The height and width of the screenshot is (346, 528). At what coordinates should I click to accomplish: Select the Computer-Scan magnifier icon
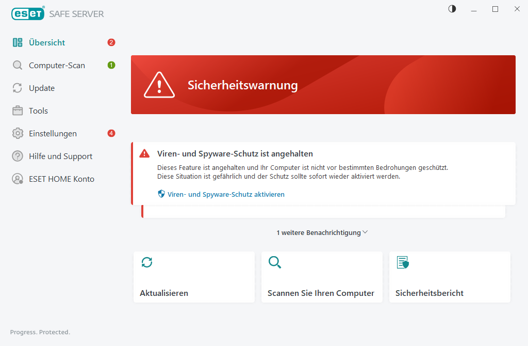pyautogui.click(x=18, y=65)
